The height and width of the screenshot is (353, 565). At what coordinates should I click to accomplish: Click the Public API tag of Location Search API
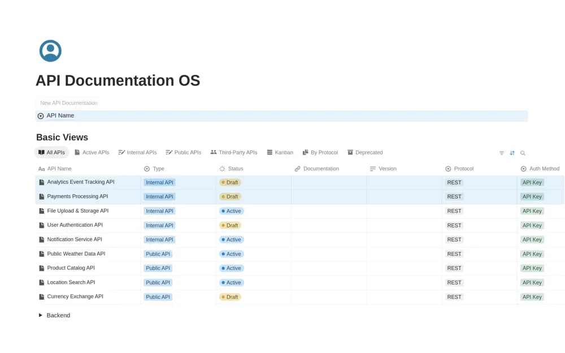158,283
